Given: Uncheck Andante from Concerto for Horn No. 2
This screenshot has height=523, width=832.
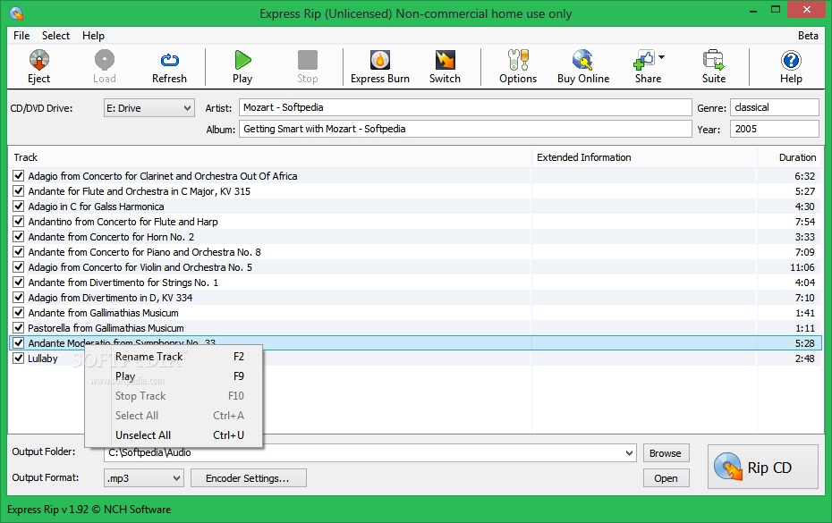Looking at the screenshot, I should [19, 237].
